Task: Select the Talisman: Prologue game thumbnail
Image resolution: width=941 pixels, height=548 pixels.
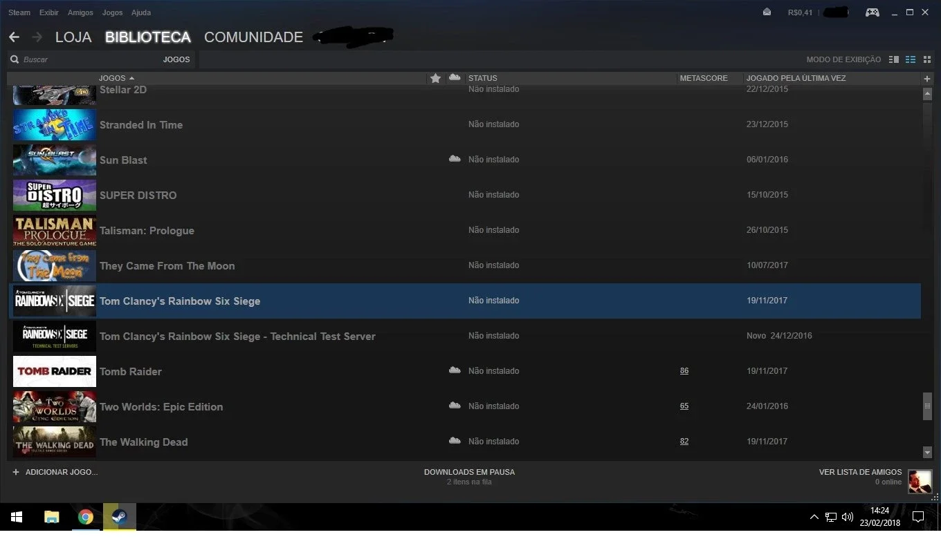Action: pyautogui.click(x=55, y=231)
